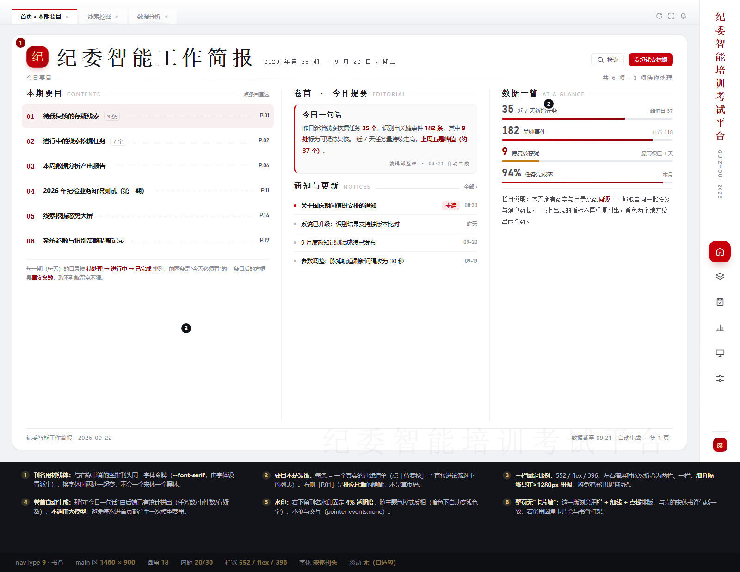Click the refresh icon in top bar
This screenshot has height=572, width=740.
(x=659, y=16)
